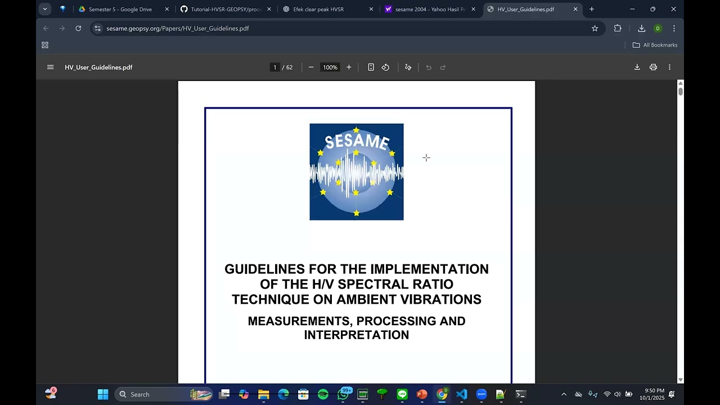Click the undo arrow in PDF toolbar
Image resolution: width=720 pixels, height=405 pixels.
click(429, 67)
